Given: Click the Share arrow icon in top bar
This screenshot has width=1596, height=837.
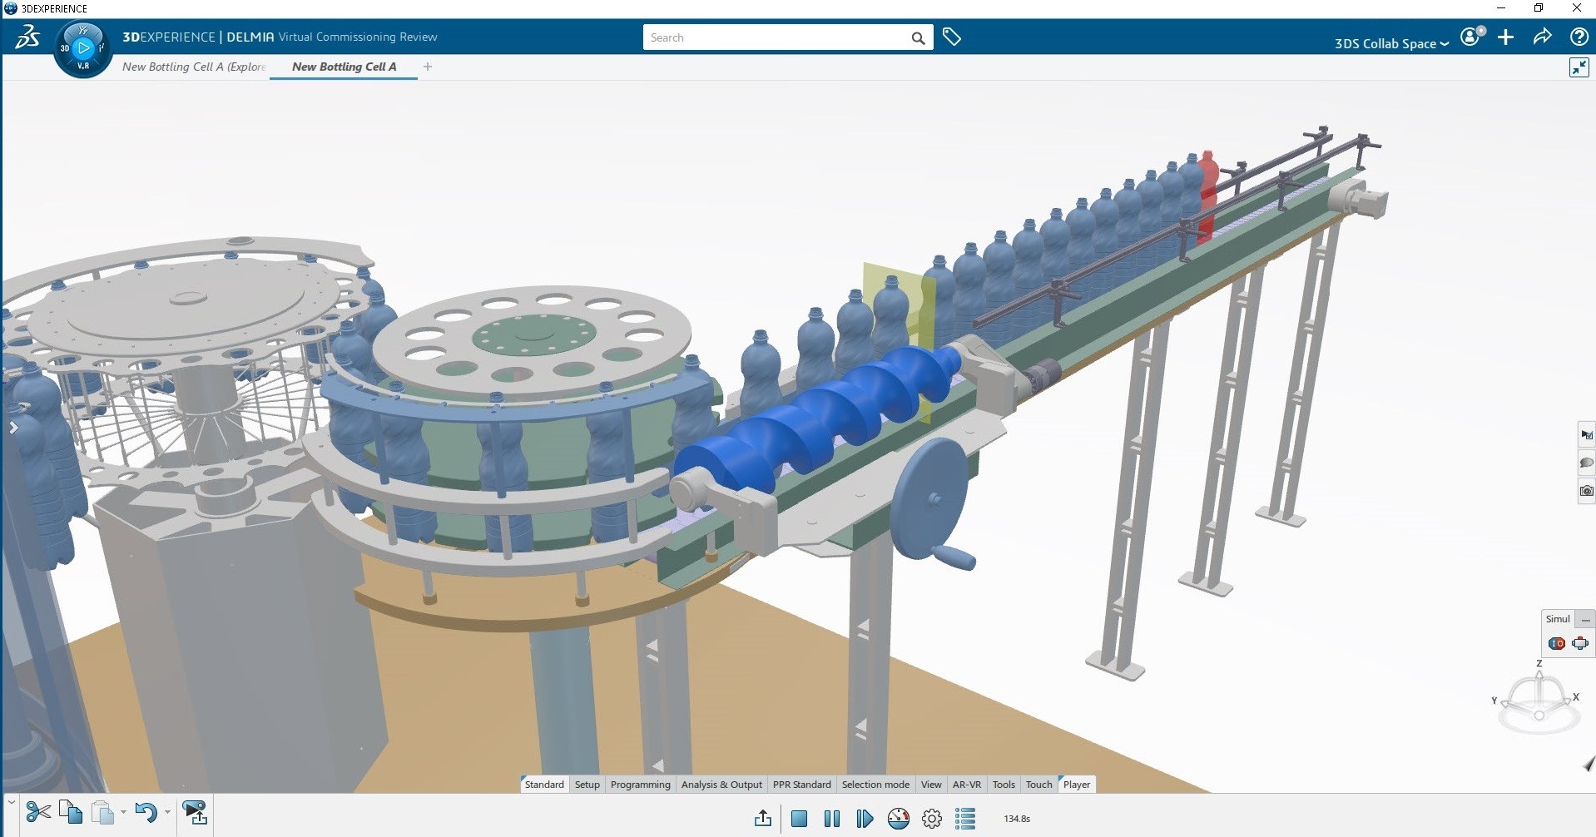Looking at the screenshot, I should coord(1542,37).
